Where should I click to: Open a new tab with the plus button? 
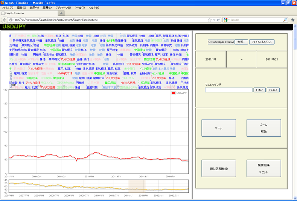(61, 13)
